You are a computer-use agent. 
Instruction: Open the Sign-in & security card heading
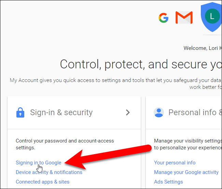point(61,112)
